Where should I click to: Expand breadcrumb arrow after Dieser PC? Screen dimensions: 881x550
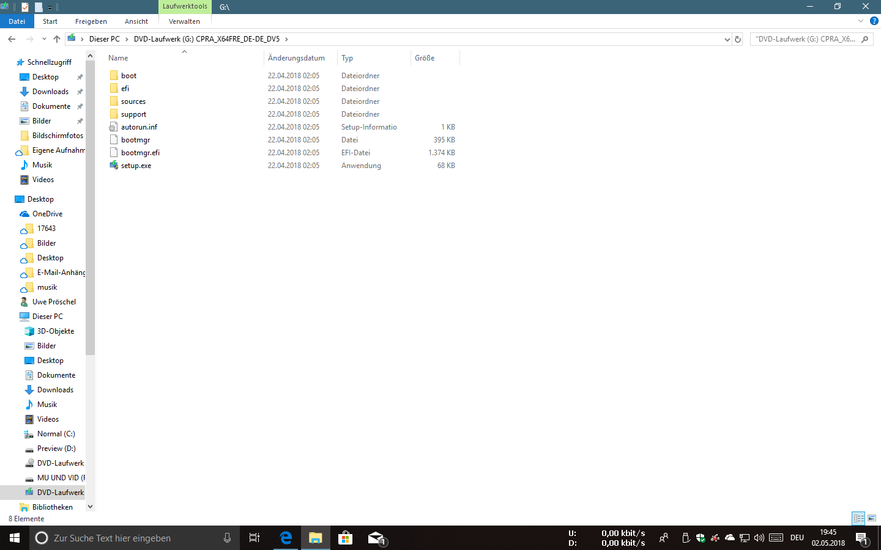click(127, 39)
